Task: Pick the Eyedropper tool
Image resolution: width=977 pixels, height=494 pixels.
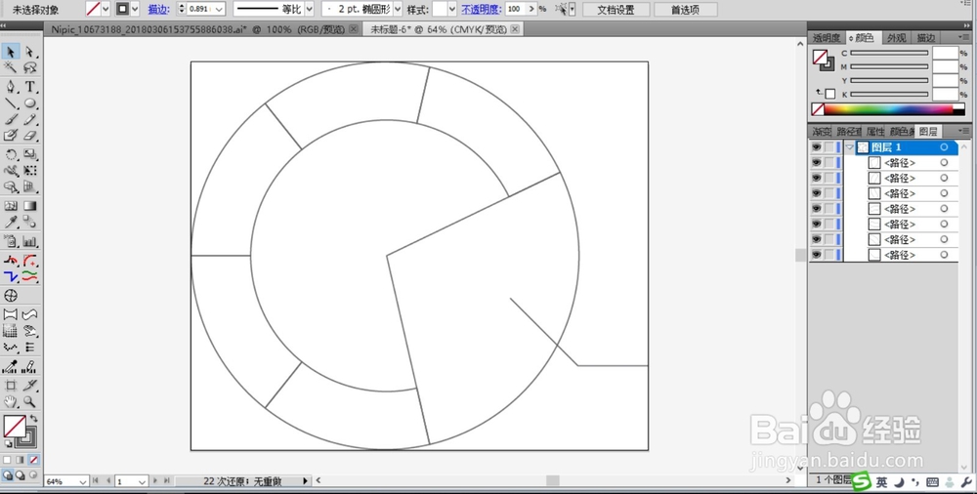Action: (x=11, y=222)
